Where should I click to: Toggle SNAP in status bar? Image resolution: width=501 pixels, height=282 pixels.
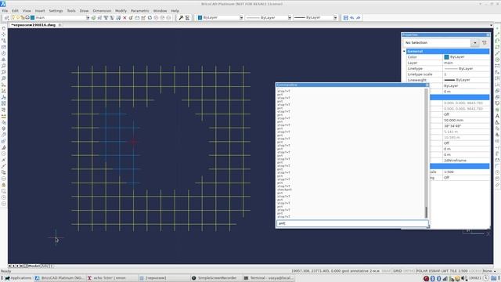pyautogui.click(x=386, y=271)
